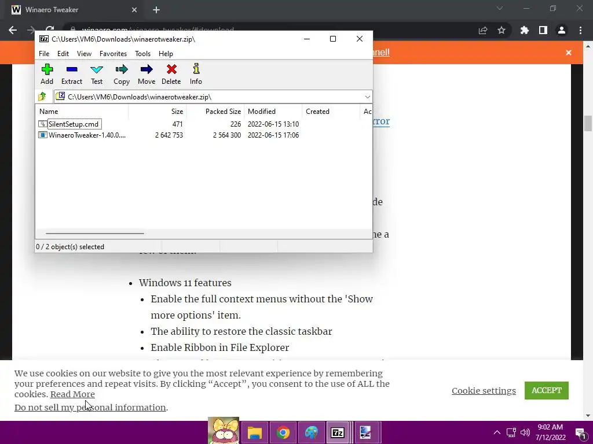Open File Explorer from the taskbar

tap(255, 432)
